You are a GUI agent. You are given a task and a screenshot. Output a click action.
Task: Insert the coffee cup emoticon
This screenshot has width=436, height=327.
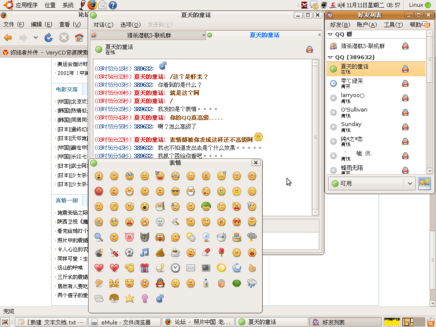(x=175, y=252)
